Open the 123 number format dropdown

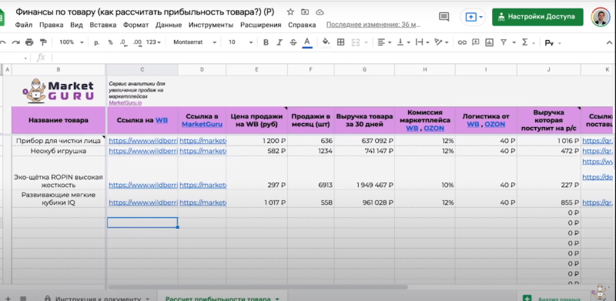click(x=153, y=42)
